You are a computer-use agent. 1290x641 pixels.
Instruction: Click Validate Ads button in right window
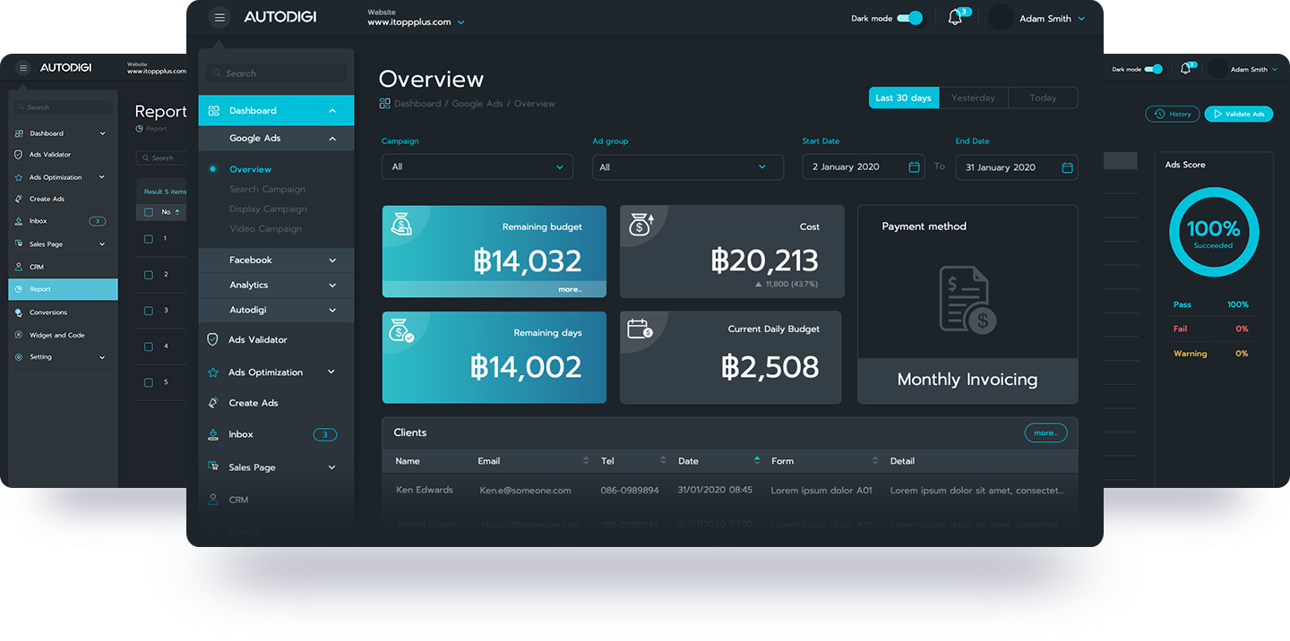tap(1239, 114)
